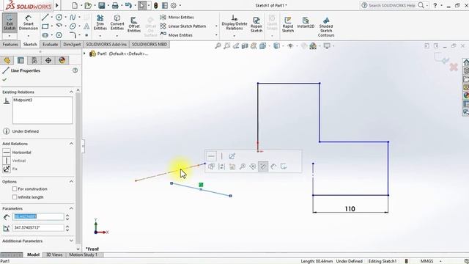The image size is (469, 264).
Task: Select the Spline tool
Action: coord(73,18)
